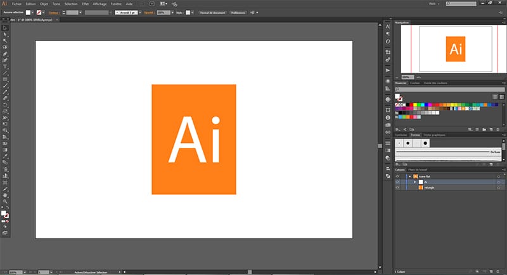Open the Web workspace switcher

[434, 4]
